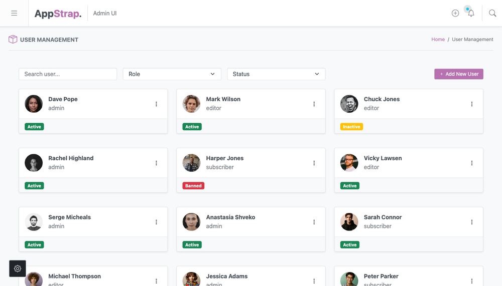
Task: Open settings gear panel
Action: click(x=18, y=269)
